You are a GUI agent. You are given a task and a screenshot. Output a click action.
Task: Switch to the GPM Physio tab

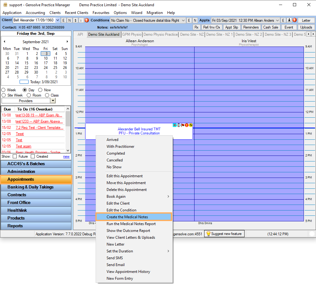coord(132,34)
